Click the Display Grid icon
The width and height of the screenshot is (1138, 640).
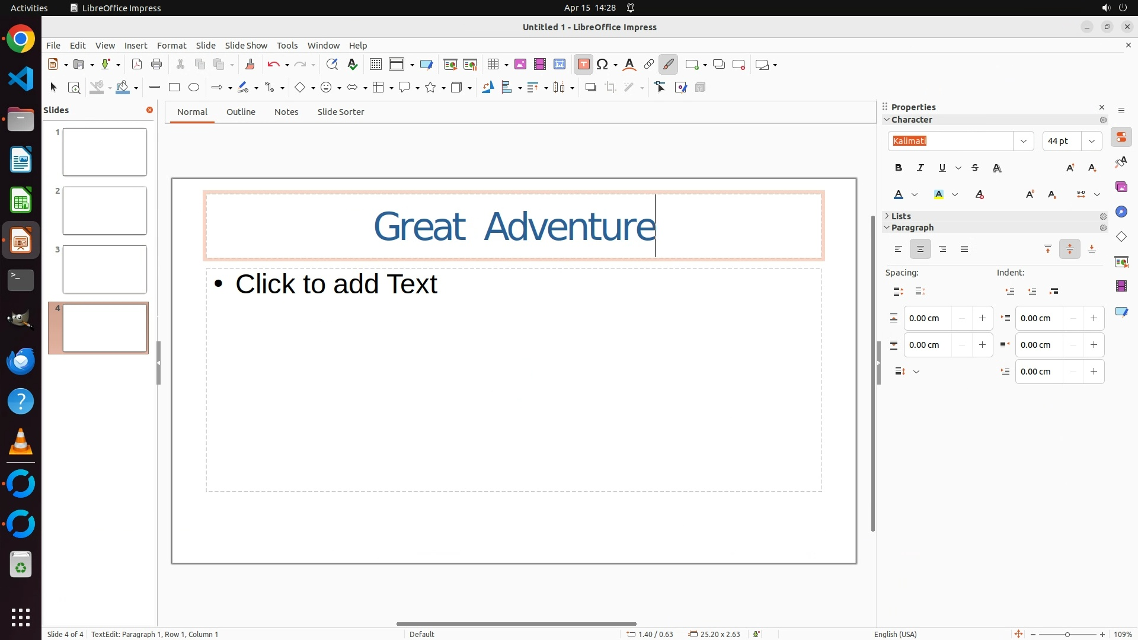(376, 65)
